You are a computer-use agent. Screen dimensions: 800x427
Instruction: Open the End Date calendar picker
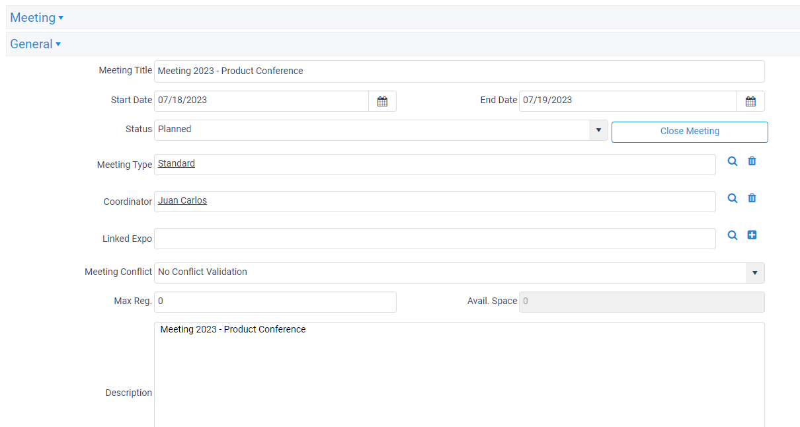[750, 100]
